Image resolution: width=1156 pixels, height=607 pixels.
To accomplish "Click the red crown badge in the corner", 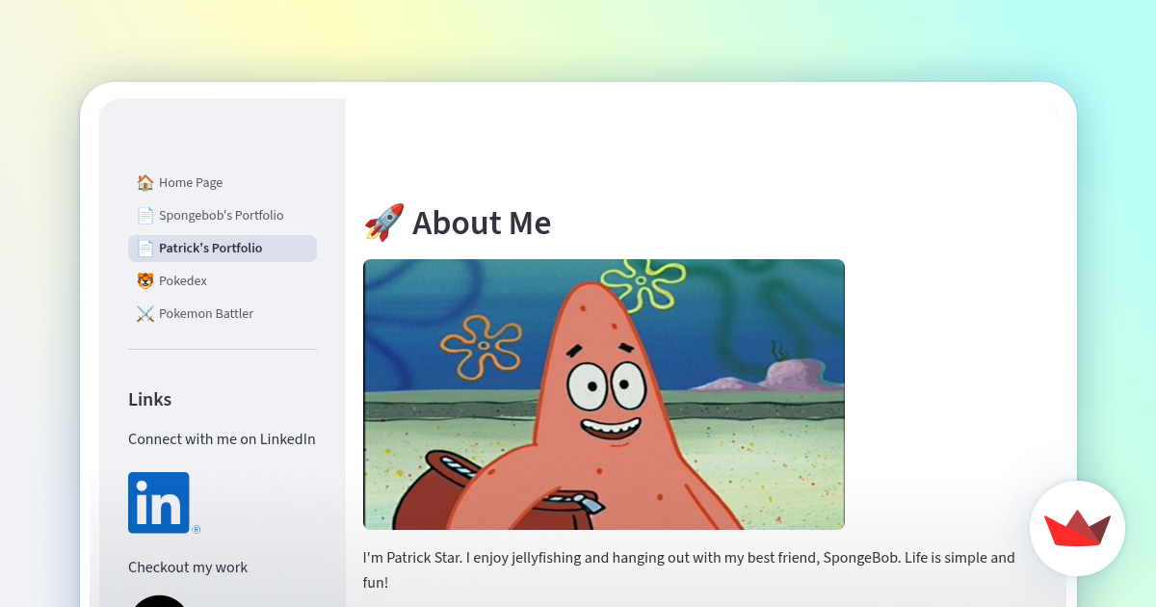I will pyautogui.click(x=1077, y=528).
